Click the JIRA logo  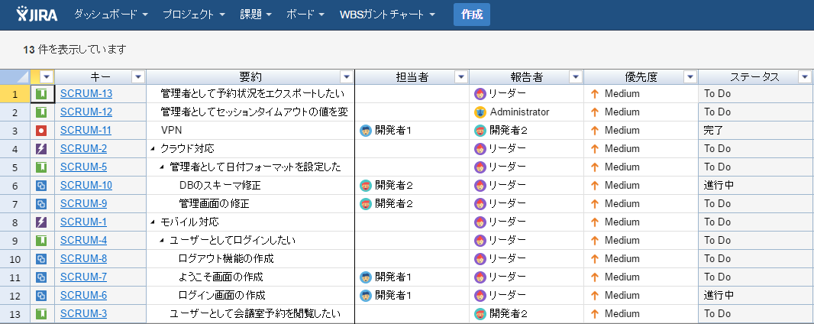click(x=37, y=15)
